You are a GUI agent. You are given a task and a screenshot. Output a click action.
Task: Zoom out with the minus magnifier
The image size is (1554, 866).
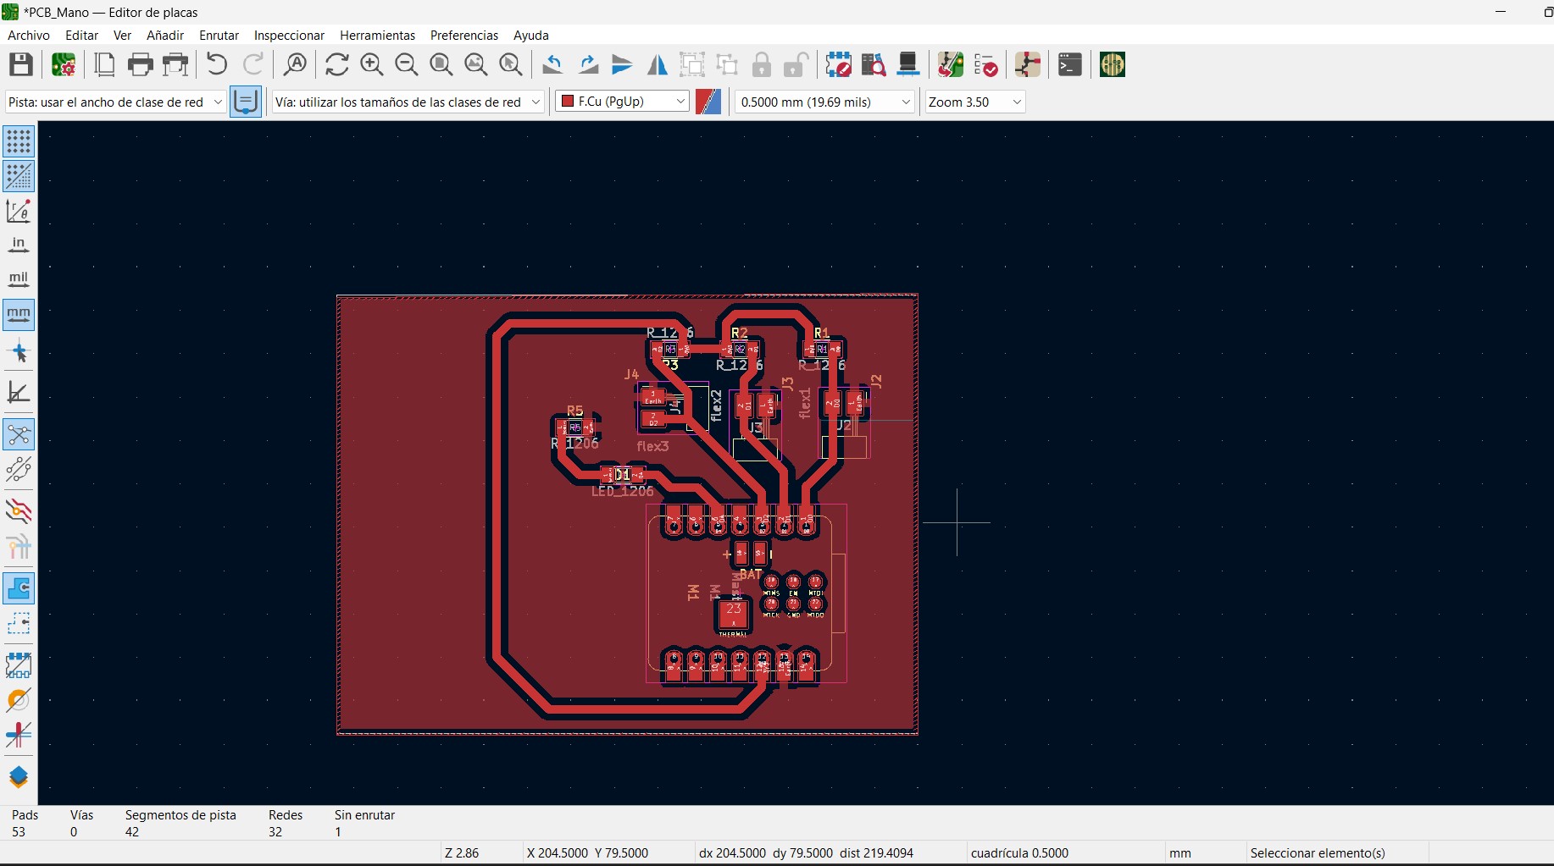(x=406, y=64)
